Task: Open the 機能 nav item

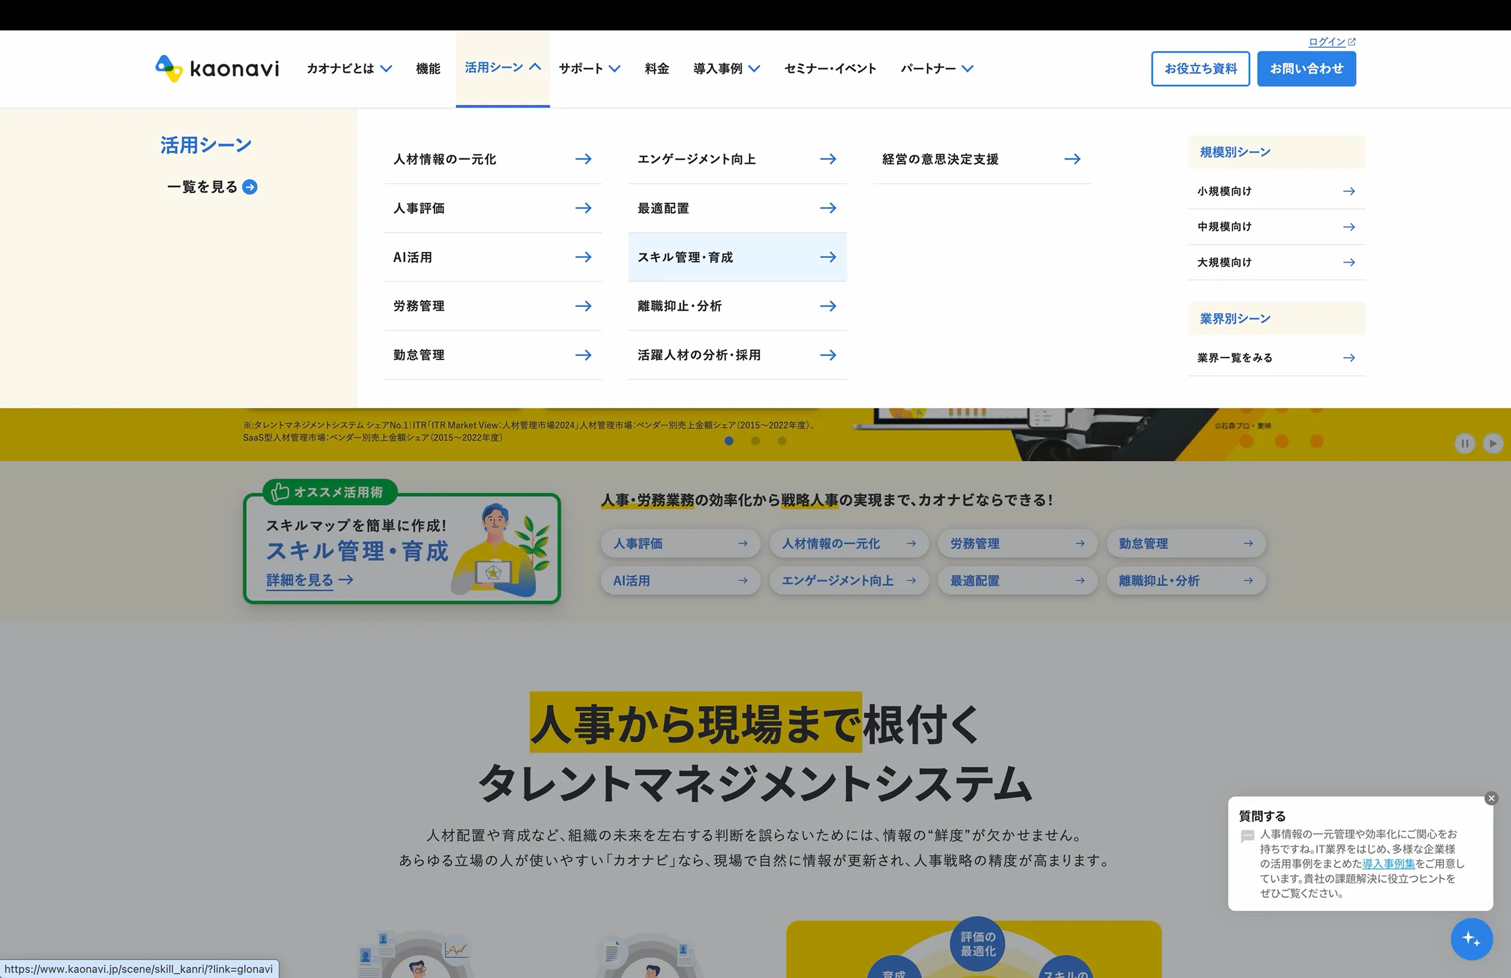Action: (x=428, y=68)
